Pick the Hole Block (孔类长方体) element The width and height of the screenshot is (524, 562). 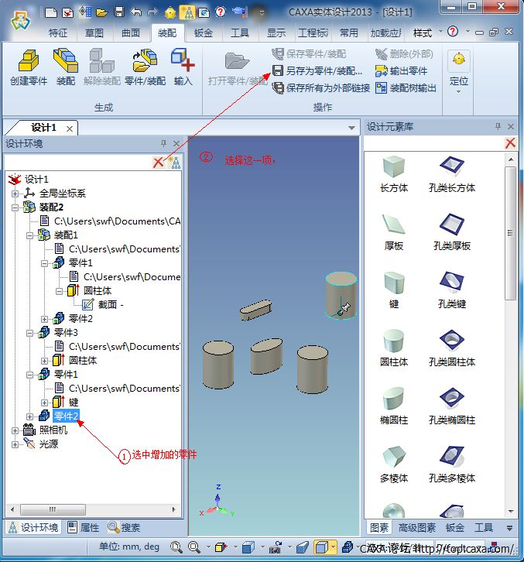point(452,175)
